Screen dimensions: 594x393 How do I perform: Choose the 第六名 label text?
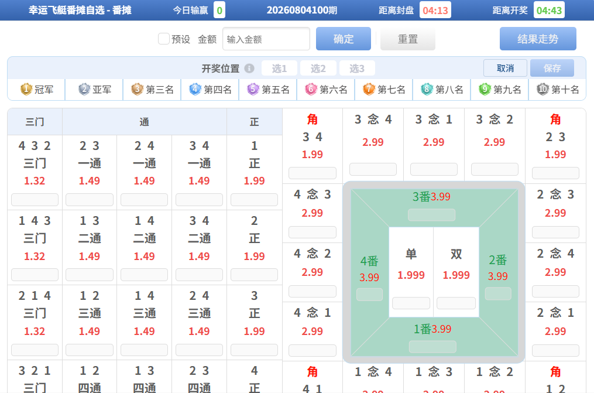tap(334, 90)
